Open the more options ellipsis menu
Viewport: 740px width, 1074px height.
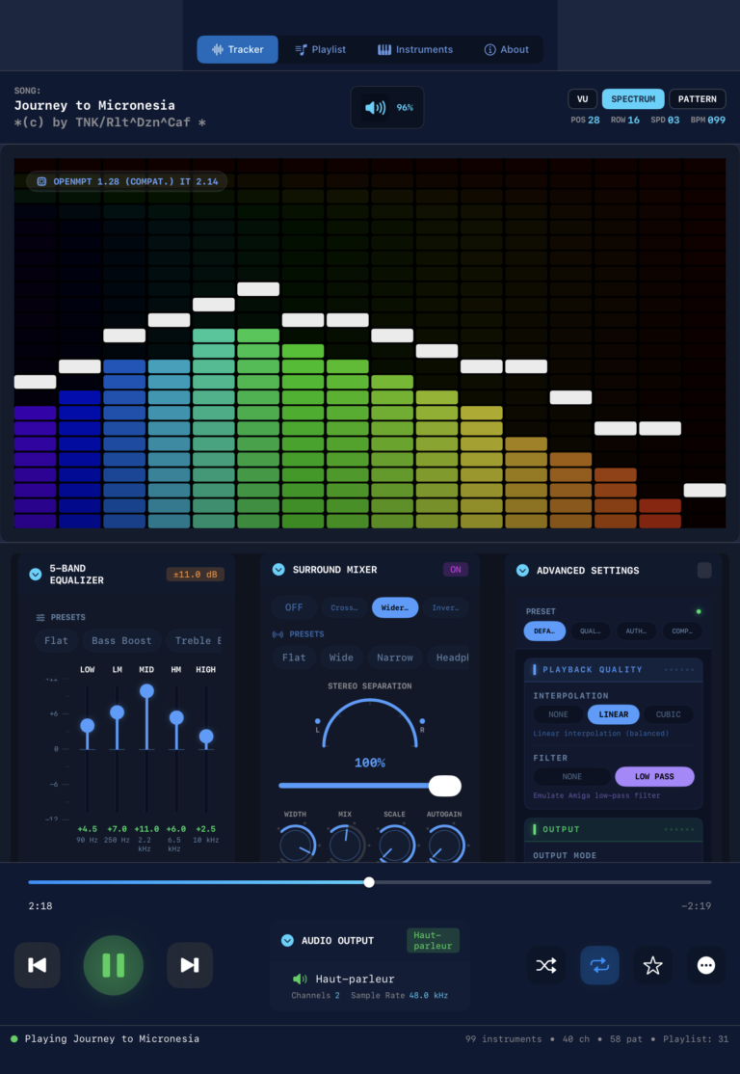706,965
